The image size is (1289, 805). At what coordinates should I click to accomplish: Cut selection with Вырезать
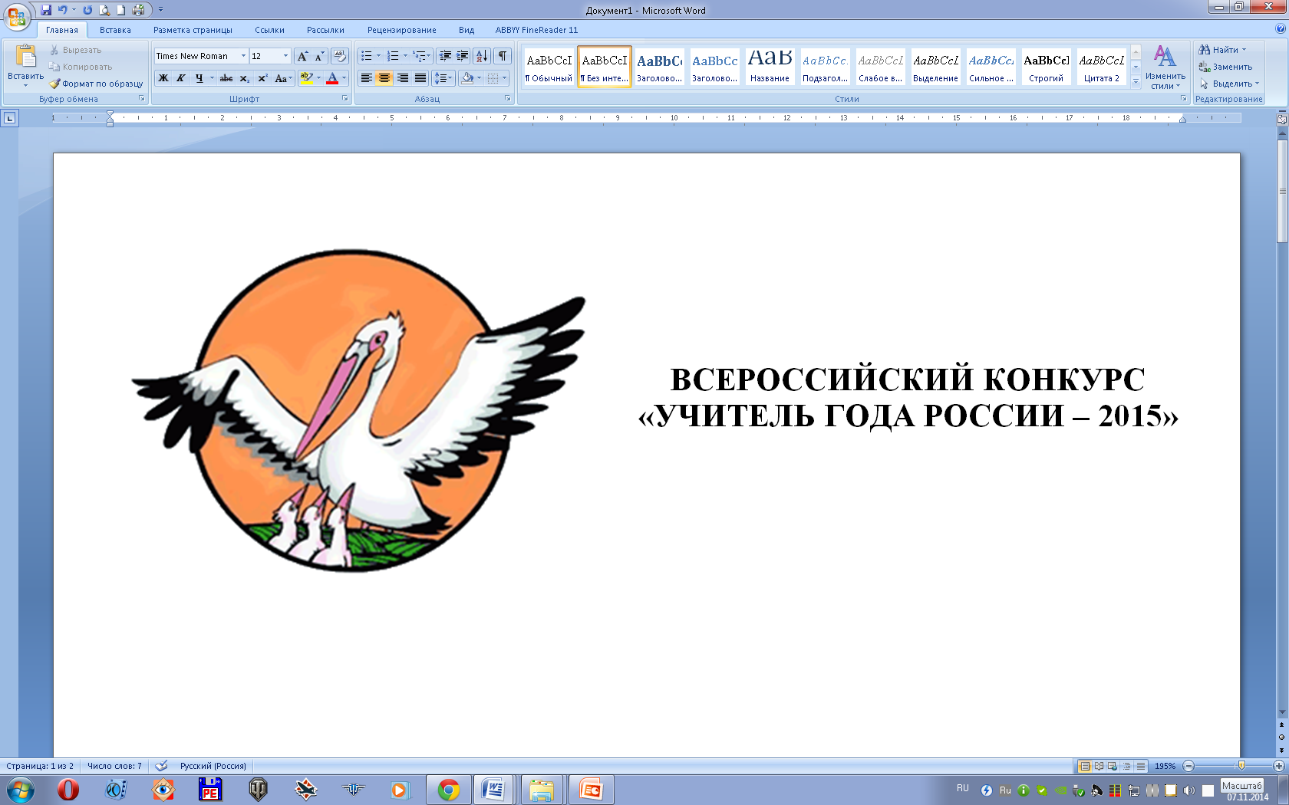tap(75, 50)
